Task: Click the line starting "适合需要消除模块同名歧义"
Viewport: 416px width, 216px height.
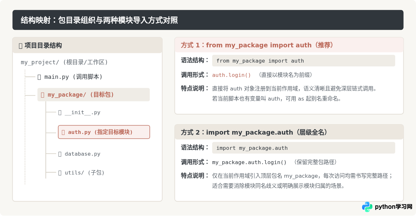Action: click(279, 186)
